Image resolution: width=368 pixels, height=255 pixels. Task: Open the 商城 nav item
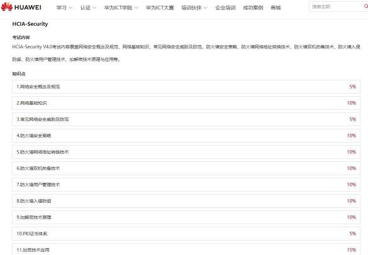(x=276, y=8)
